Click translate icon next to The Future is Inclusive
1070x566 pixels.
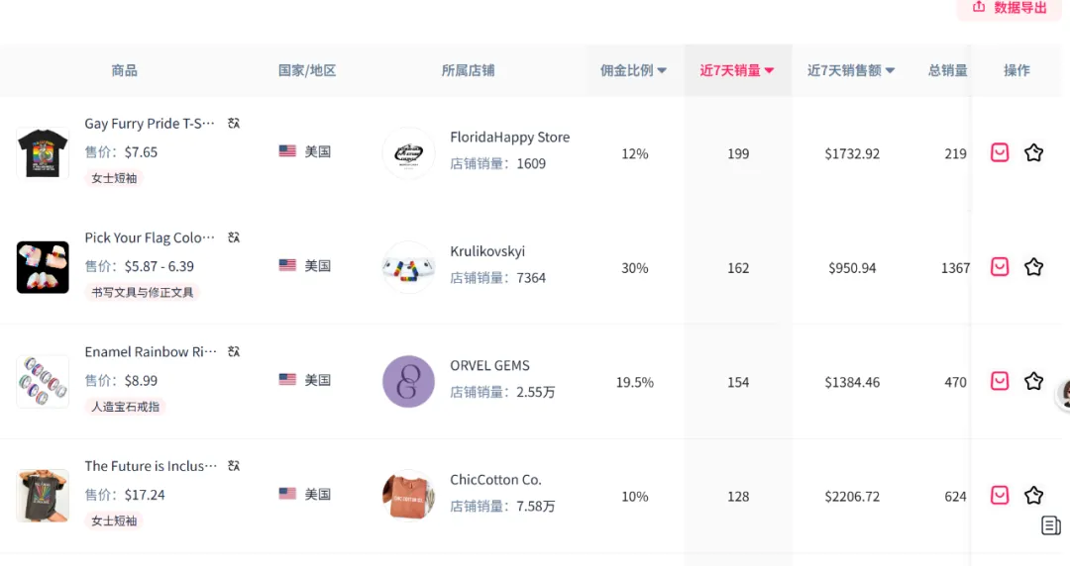(x=234, y=466)
